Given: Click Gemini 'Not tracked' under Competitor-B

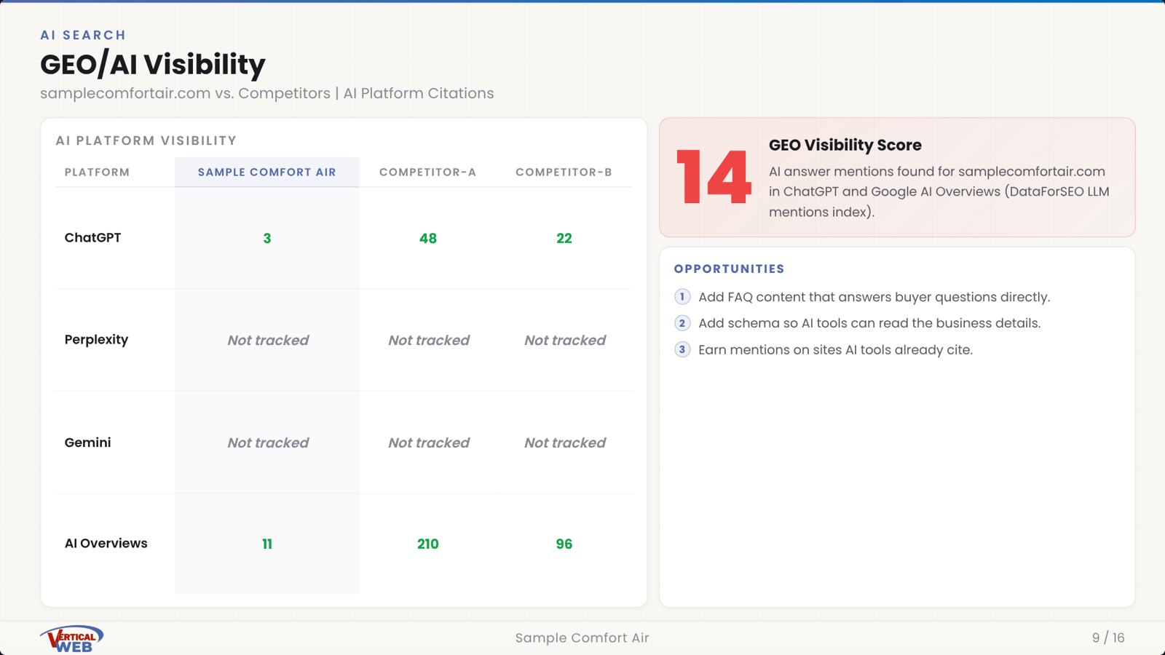Looking at the screenshot, I should coord(565,442).
